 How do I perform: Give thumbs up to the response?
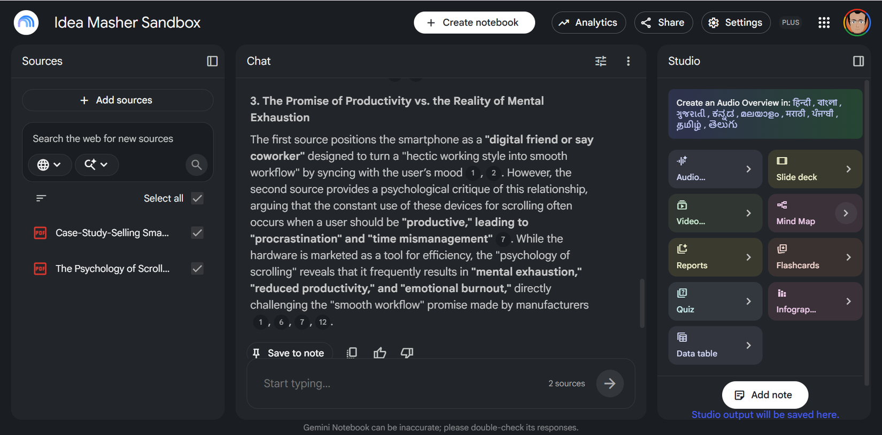(x=380, y=353)
